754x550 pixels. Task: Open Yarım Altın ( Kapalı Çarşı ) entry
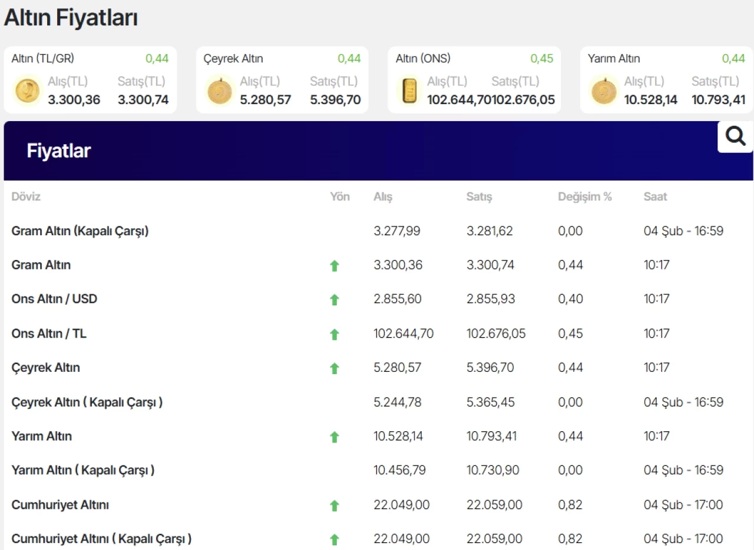[x=83, y=471]
